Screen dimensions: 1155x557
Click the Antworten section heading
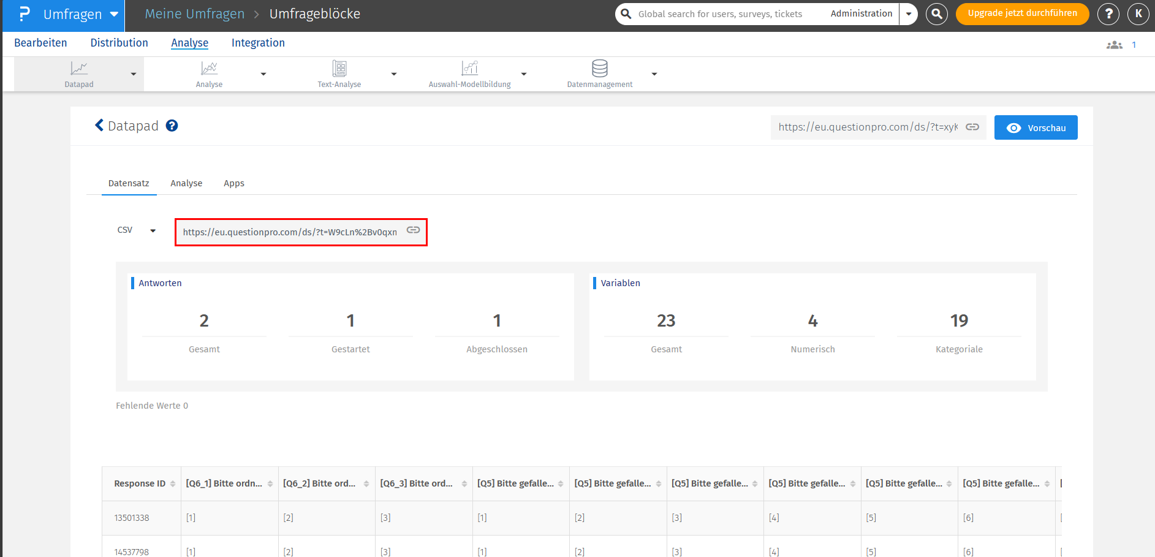160,283
